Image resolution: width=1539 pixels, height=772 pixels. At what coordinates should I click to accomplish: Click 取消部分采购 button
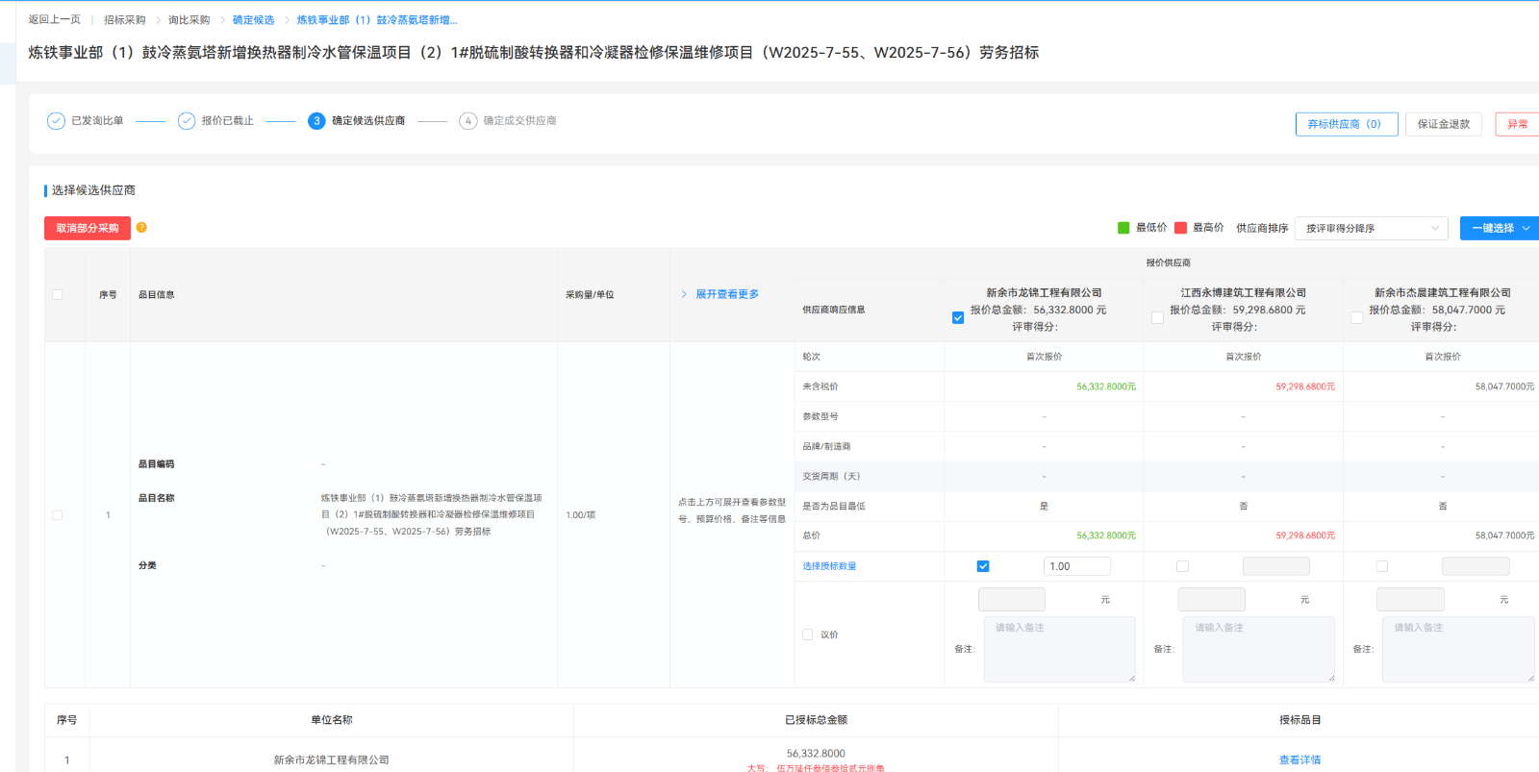pyautogui.click(x=88, y=228)
